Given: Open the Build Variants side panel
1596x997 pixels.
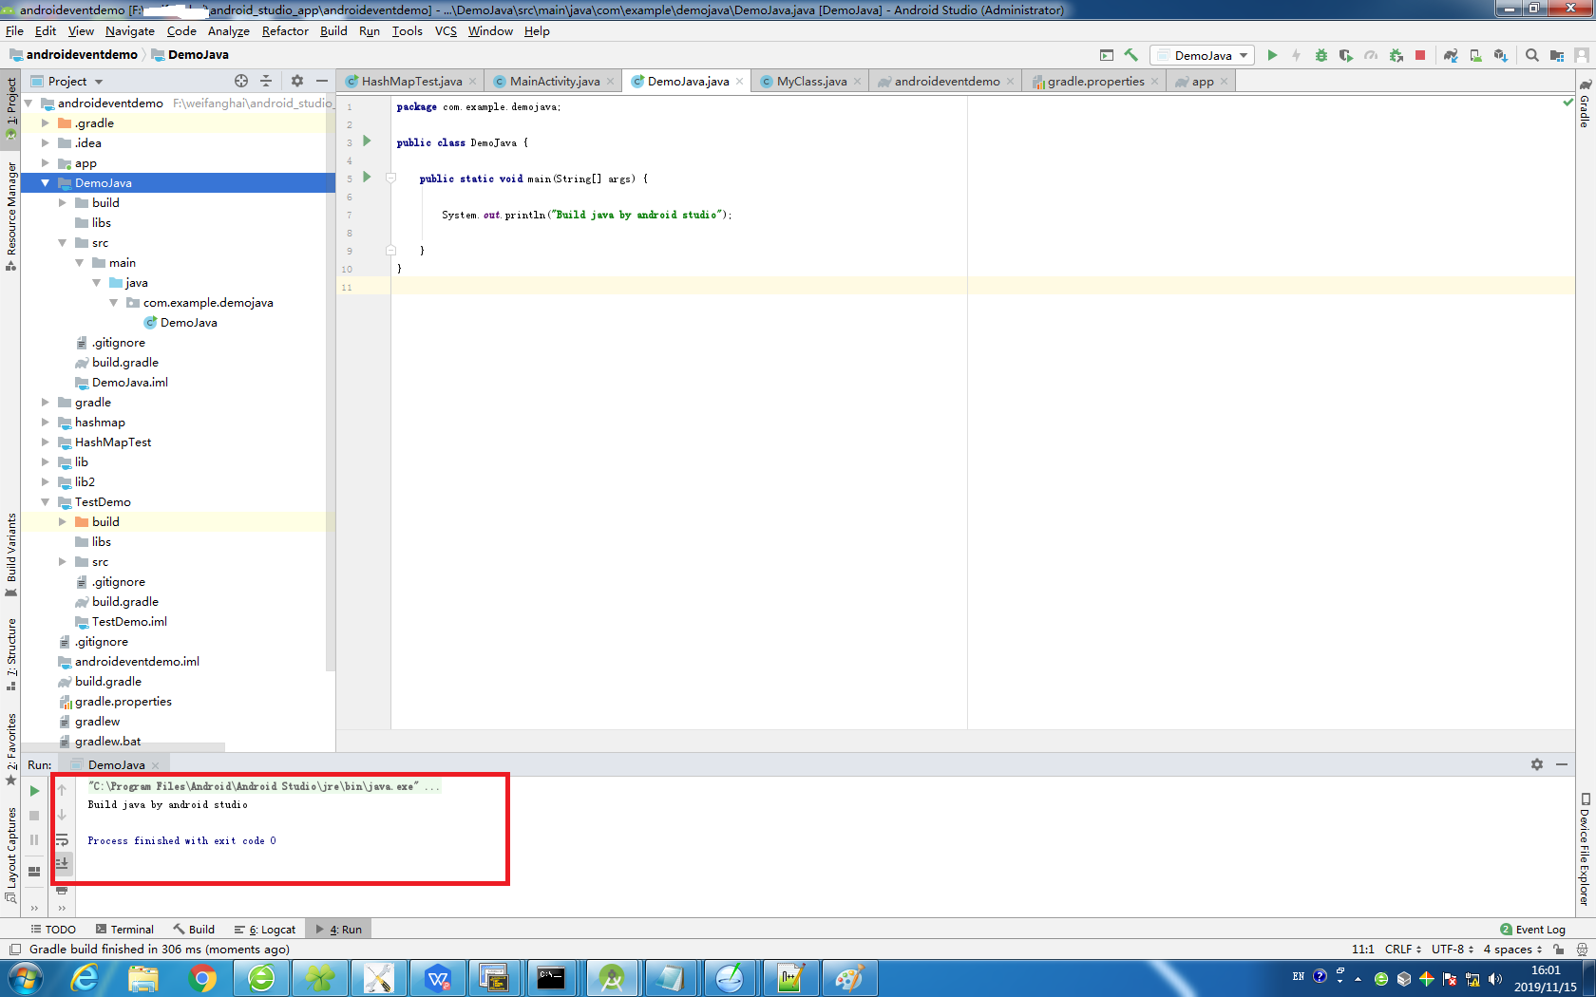Looking at the screenshot, I should (10, 555).
